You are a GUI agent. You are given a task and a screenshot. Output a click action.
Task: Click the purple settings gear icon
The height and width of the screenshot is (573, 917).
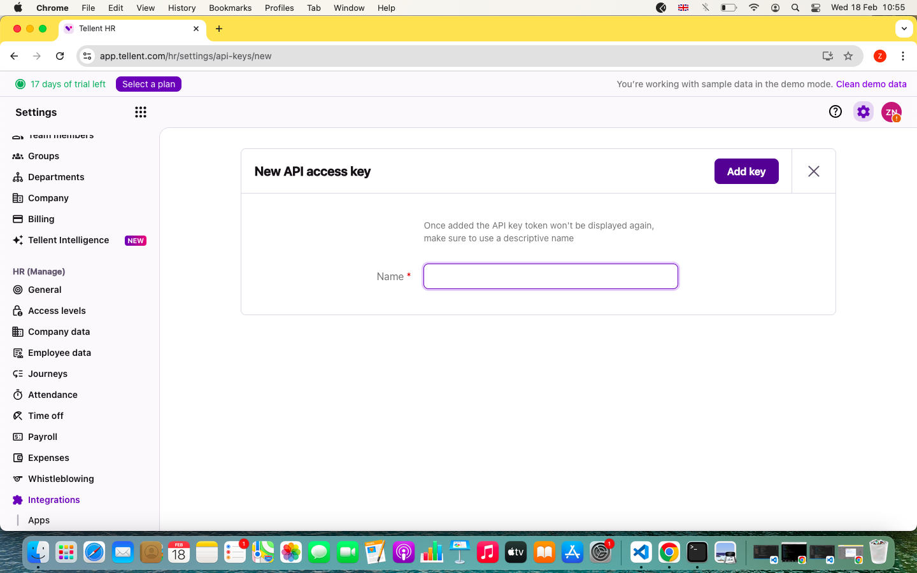(x=864, y=112)
